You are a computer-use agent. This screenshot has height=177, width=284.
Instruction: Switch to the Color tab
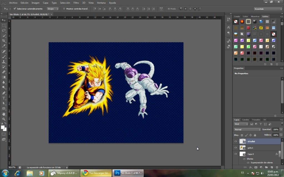(x=245, y=16)
